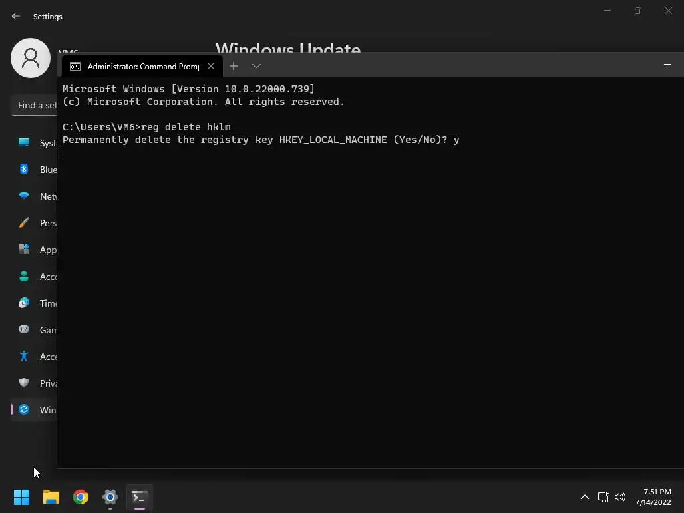684x513 pixels.
Task: Switch to Settings app in taskbar
Action: click(x=110, y=497)
